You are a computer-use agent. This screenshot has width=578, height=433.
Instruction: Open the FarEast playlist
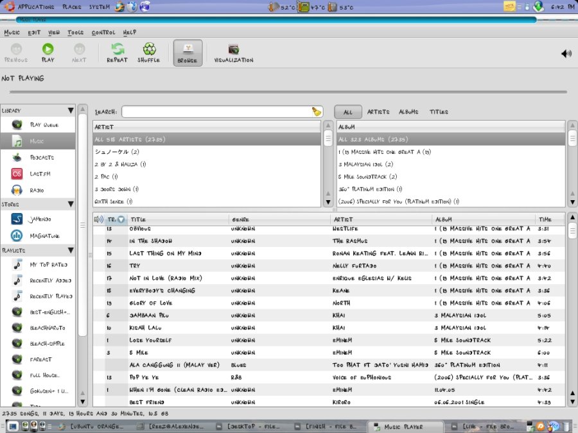(x=38, y=359)
